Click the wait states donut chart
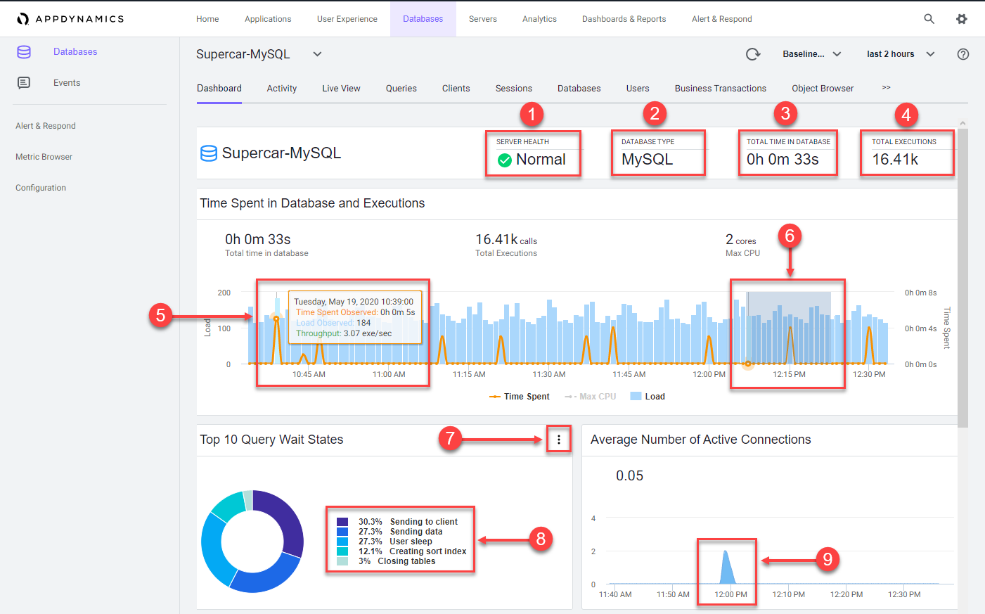Viewport: 985px width, 614px height. pos(252,542)
